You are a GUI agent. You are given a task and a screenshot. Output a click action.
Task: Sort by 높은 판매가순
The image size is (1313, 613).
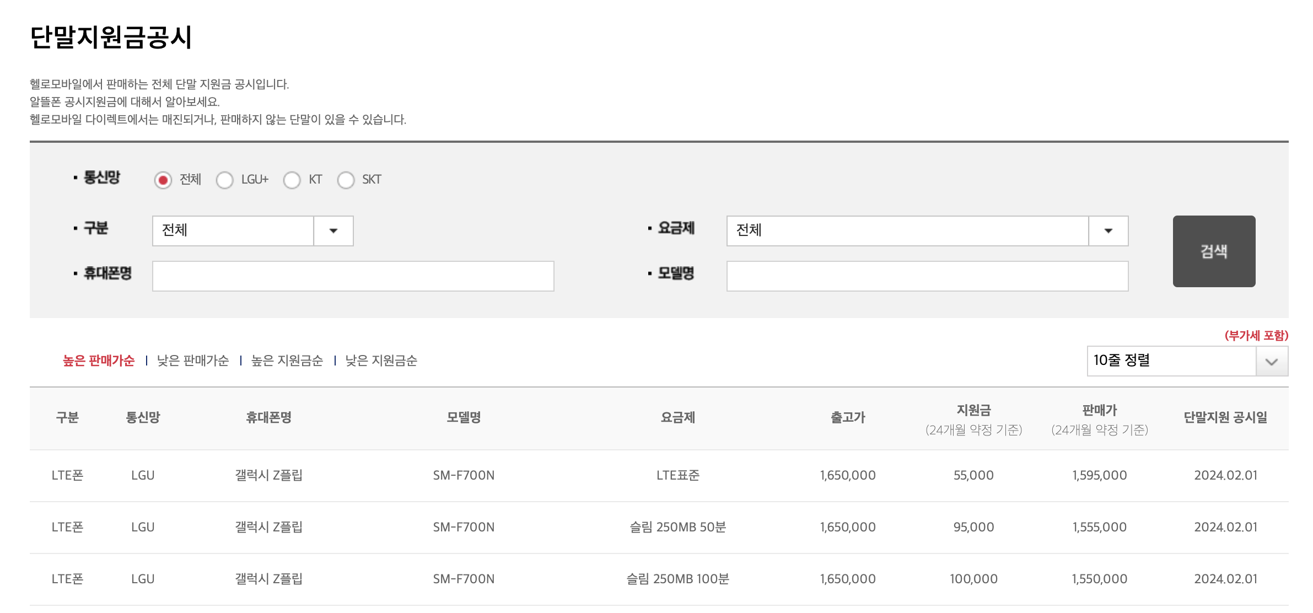[x=99, y=361]
